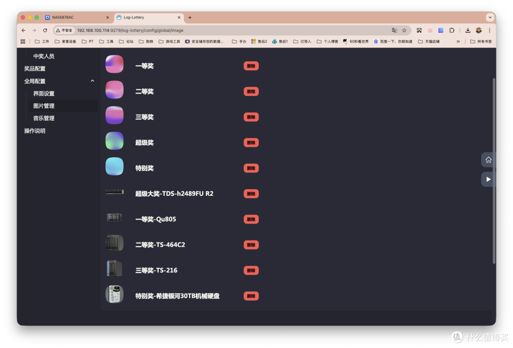This screenshot has width=513, height=348.
Task: Open the 所有书签 folder
Action: tap(481, 41)
